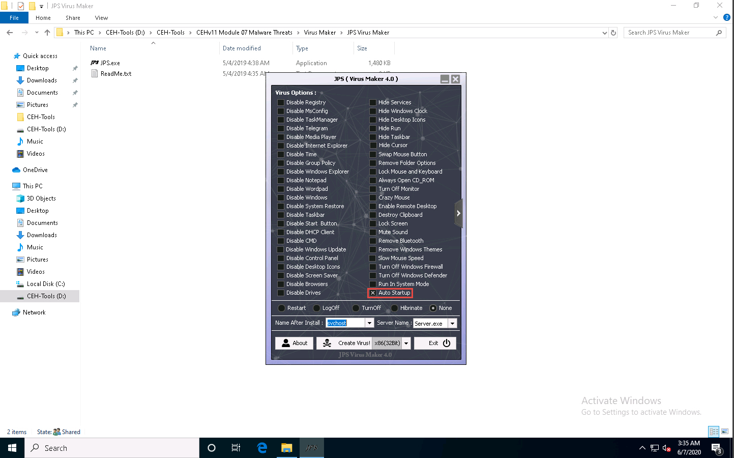Image resolution: width=734 pixels, height=458 pixels.
Task: Open File Explorer from taskbar
Action: (287, 448)
